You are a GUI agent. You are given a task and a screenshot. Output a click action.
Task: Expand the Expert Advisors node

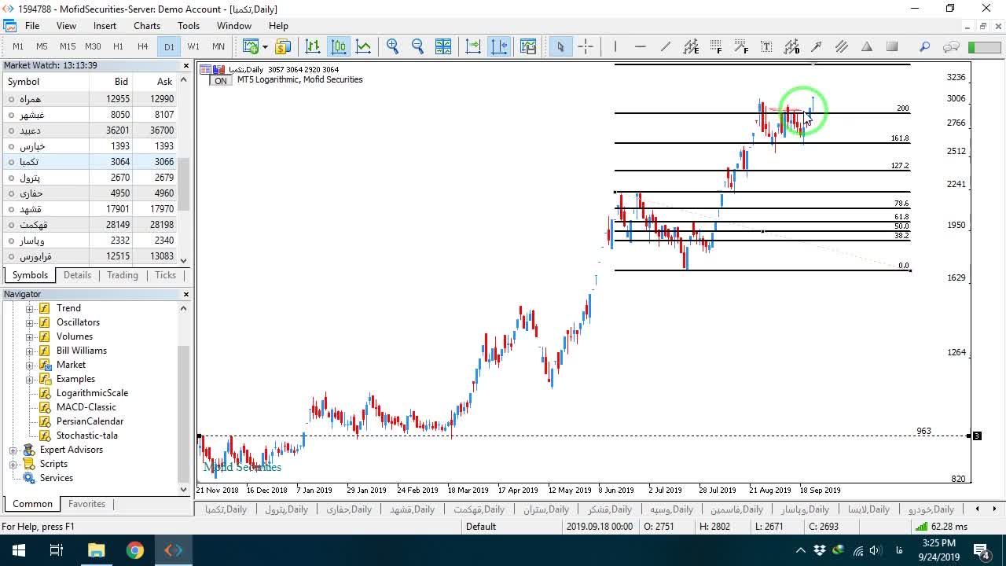click(13, 450)
